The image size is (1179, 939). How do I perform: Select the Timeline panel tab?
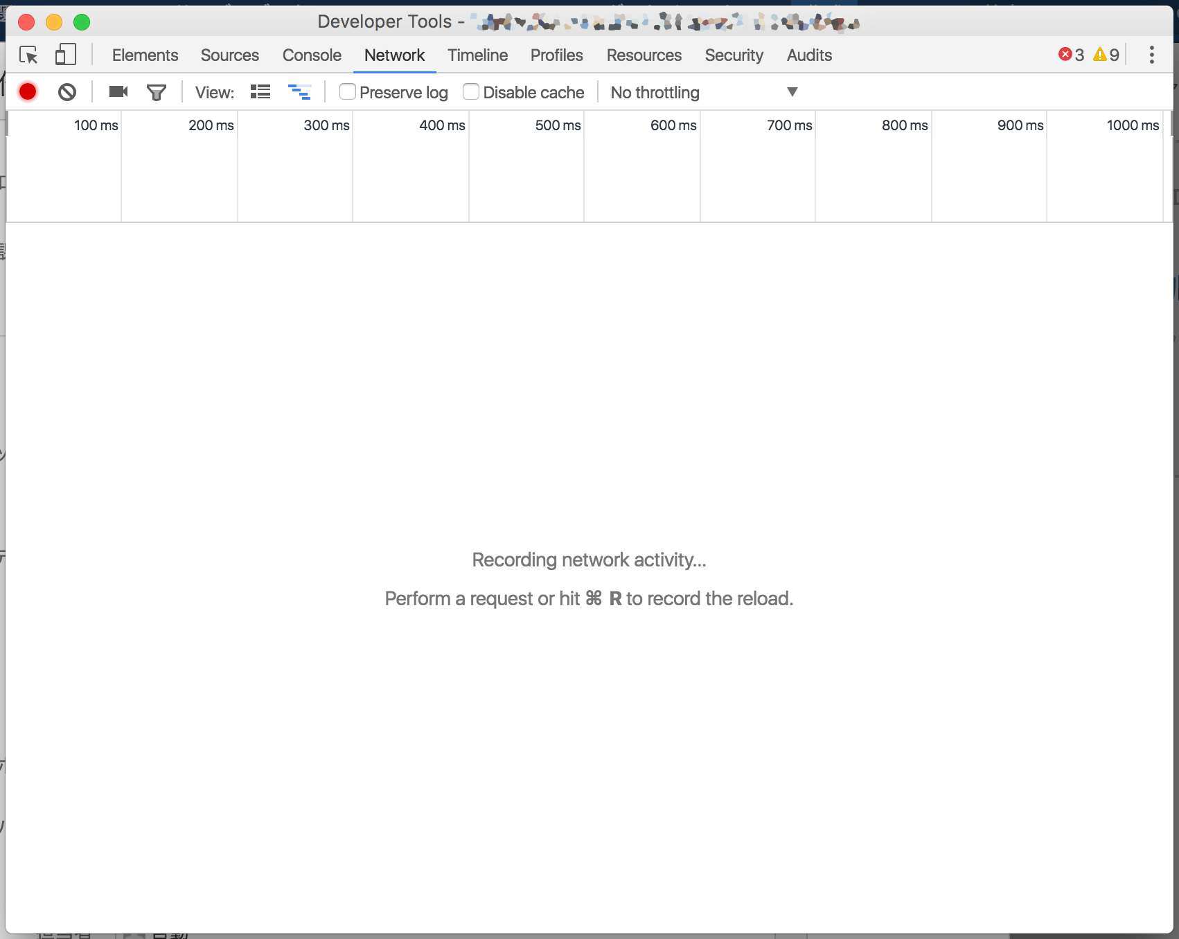pyautogui.click(x=477, y=55)
